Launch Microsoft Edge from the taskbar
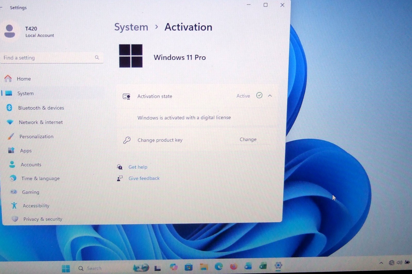 pos(219,267)
